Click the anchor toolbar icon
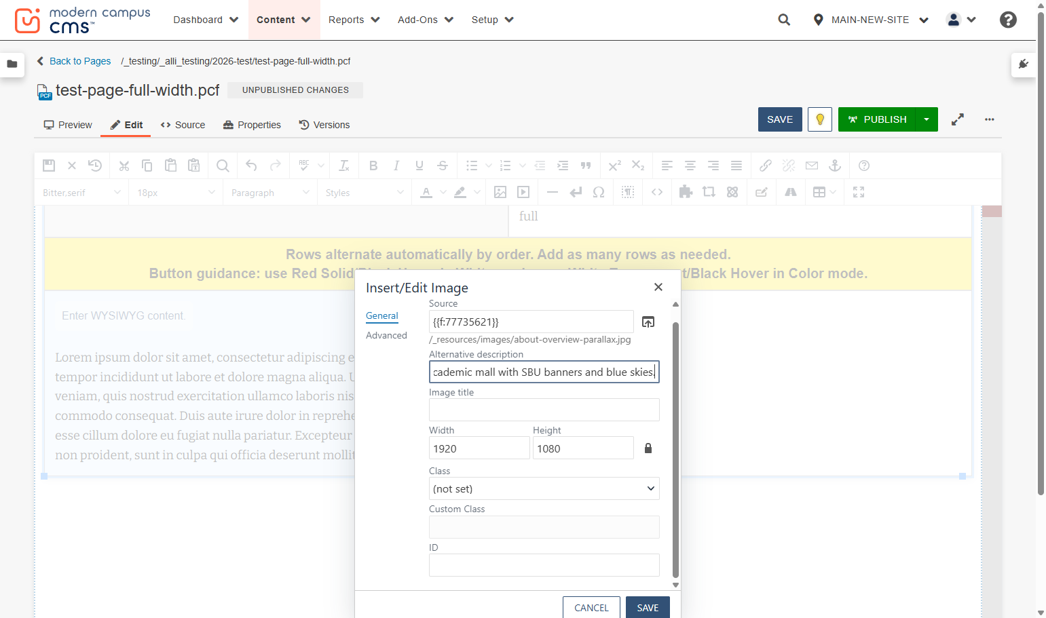Image resolution: width=1046 pixels, height=618 pixels. click(835, 166)
